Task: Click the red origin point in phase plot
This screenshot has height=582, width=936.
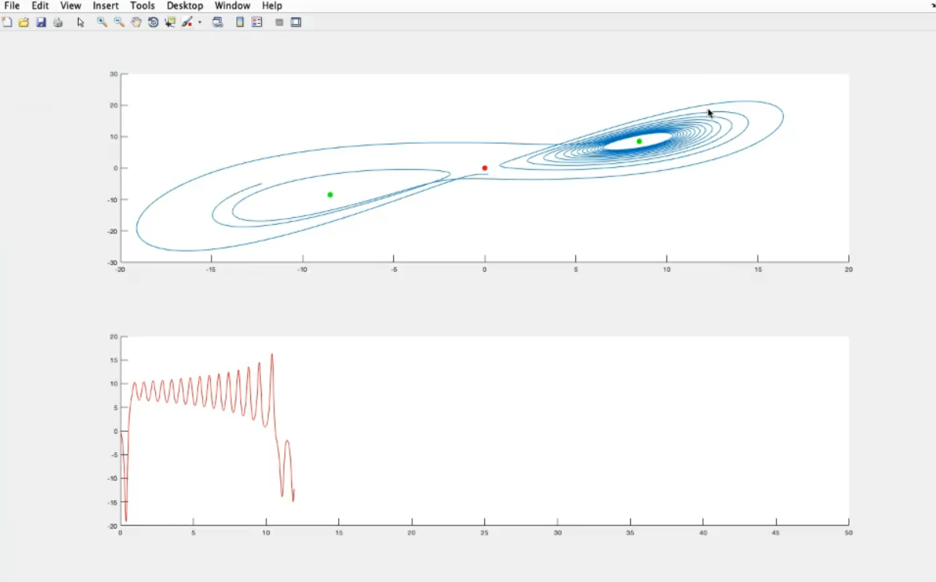Action: click(x=485, y=168)
